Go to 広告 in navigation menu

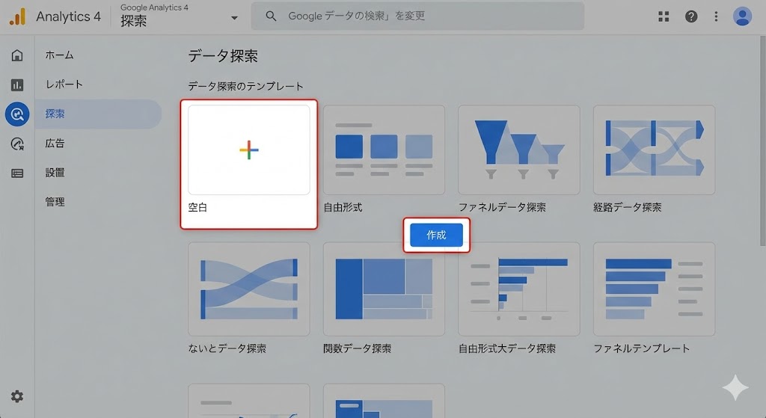click(x=55, y=143)
